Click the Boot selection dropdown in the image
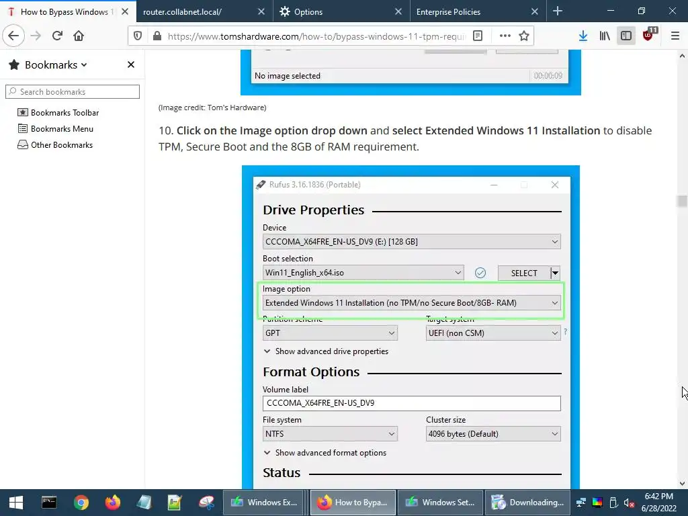The image size is (688, 516). [363, 273]
